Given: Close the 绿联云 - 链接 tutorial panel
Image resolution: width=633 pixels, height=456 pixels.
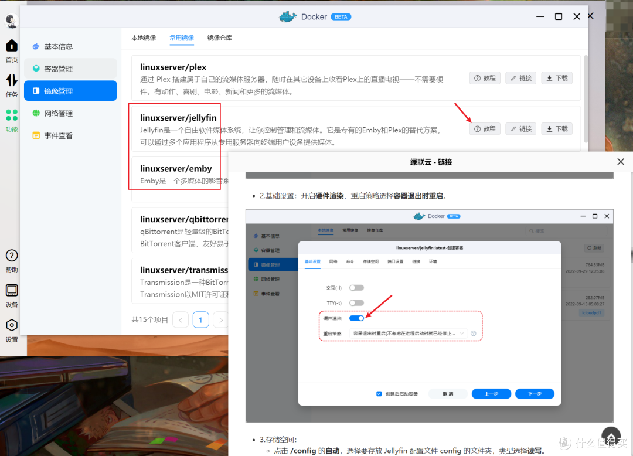Looking at the screenshot, I should pos(621,162).
